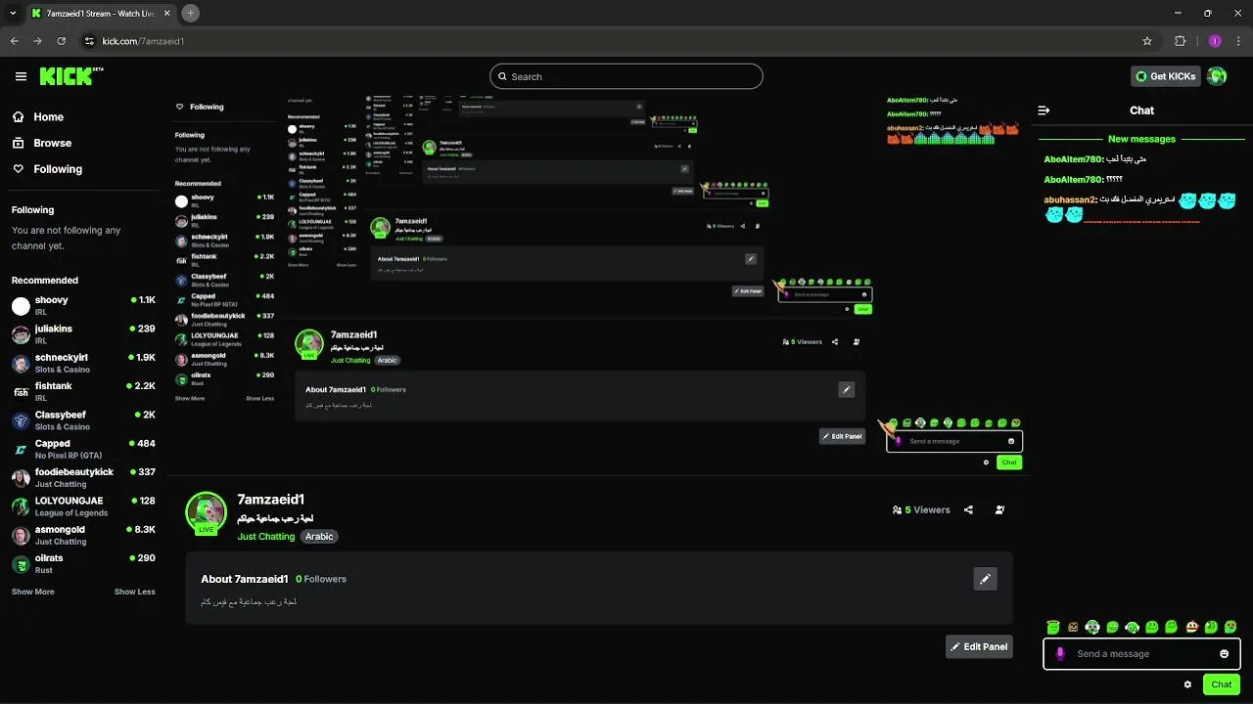Image resolution: width=1253 pixels, height=704 pixels.
Task: Collapse the chat panel arrow icon
Action: point(1044,110)
